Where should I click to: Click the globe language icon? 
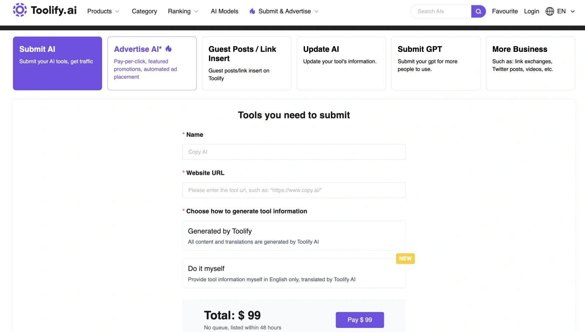pyautogui.click(x=550, y=11)
